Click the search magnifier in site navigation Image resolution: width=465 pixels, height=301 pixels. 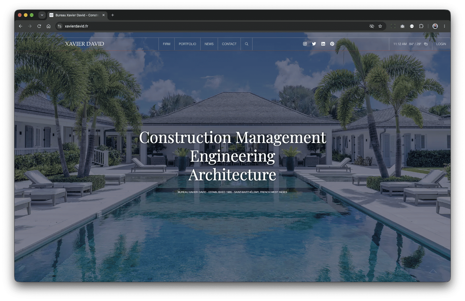[x=247, y=44]
